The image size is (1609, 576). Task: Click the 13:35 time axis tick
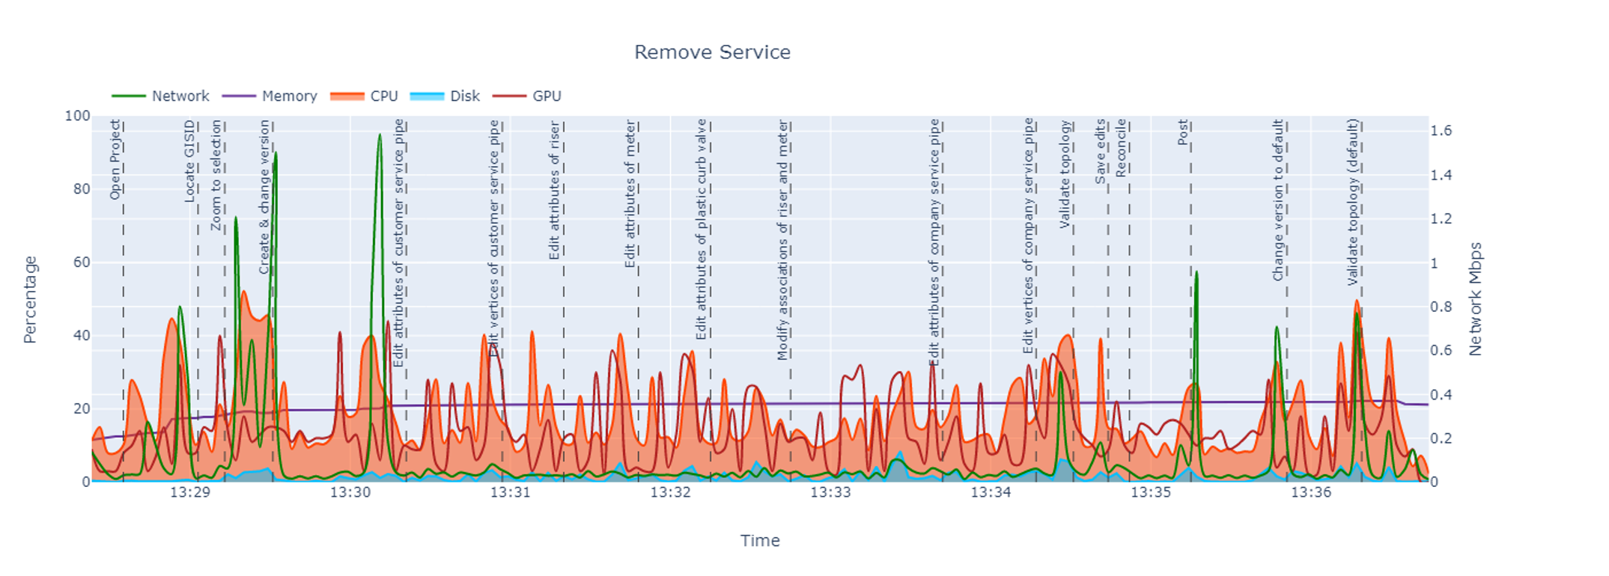tap(1151, 491)
